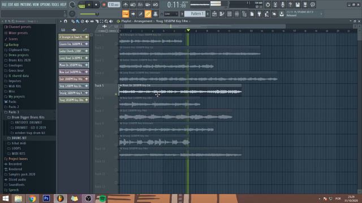Open the FILE menu

tap(4, 5)
